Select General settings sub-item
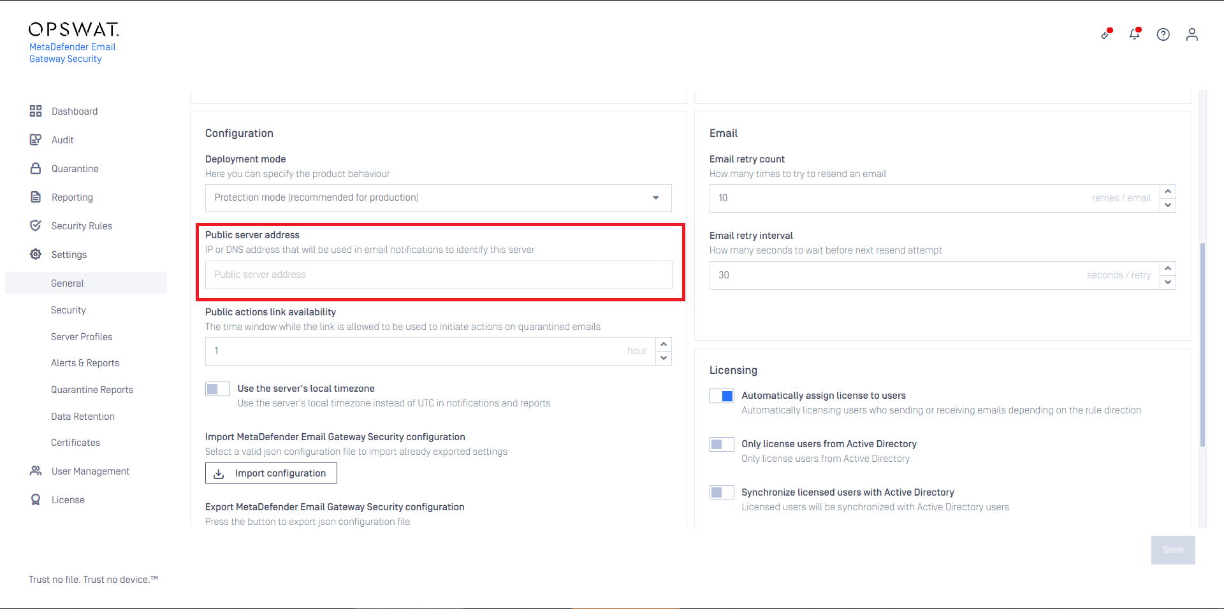Viewport: 1224px width, 609px height. [x=86, y=283]
